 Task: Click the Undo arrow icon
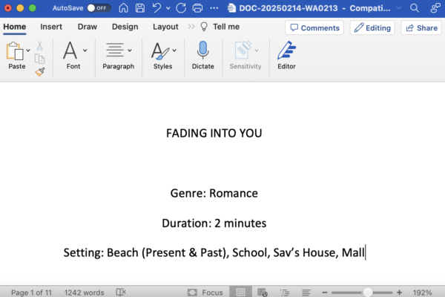[x=156, y=8]
